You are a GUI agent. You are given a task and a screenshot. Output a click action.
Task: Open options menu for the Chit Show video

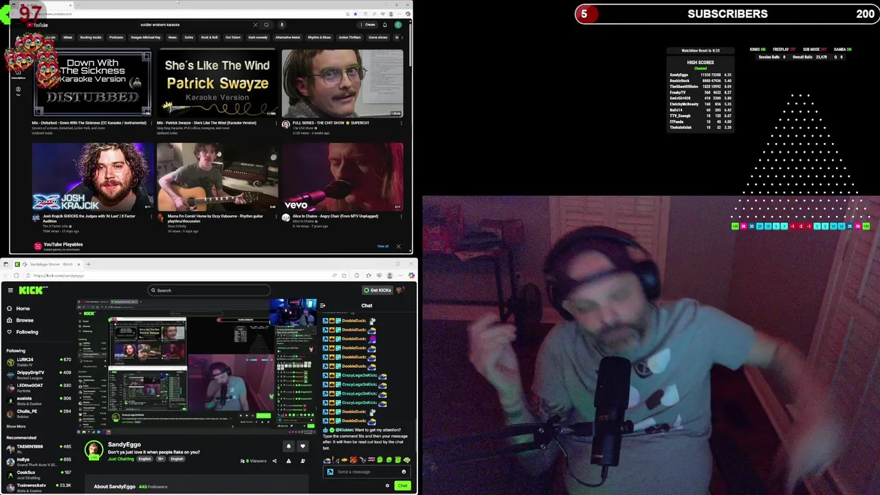(401, 124)
